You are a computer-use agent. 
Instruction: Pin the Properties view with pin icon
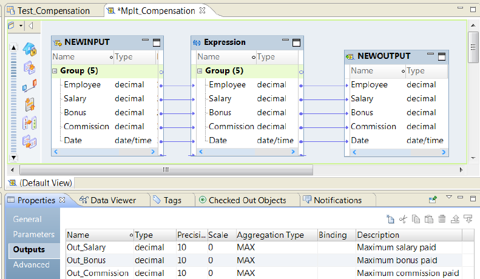click(433, 199)
